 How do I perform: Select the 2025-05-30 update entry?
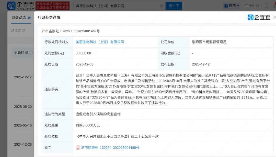click(x=23, y=107)
